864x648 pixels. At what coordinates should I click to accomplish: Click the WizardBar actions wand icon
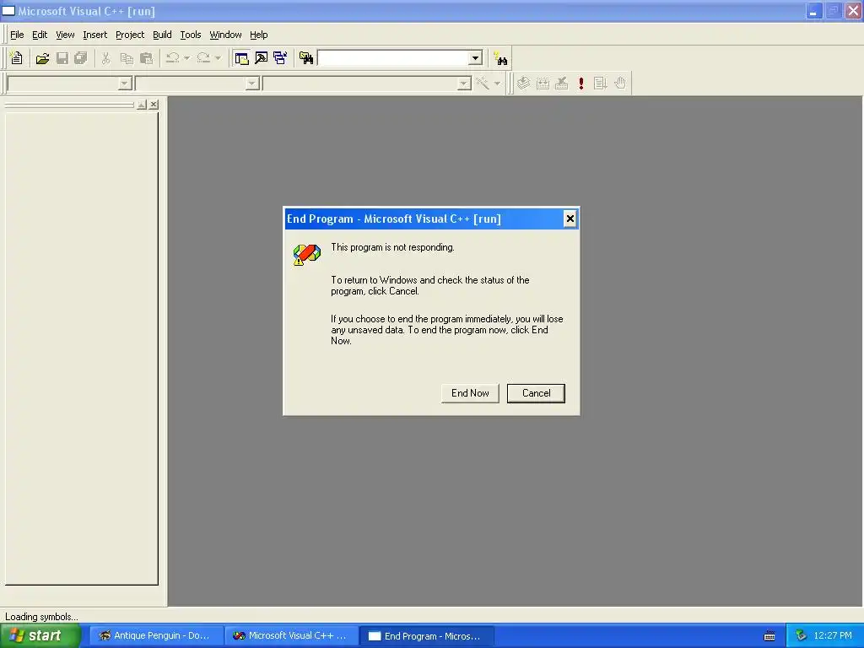[483, 84]
